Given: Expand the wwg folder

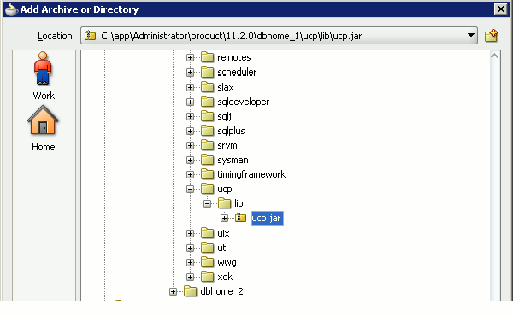Looking at the screenshot, I should [190, 263].
